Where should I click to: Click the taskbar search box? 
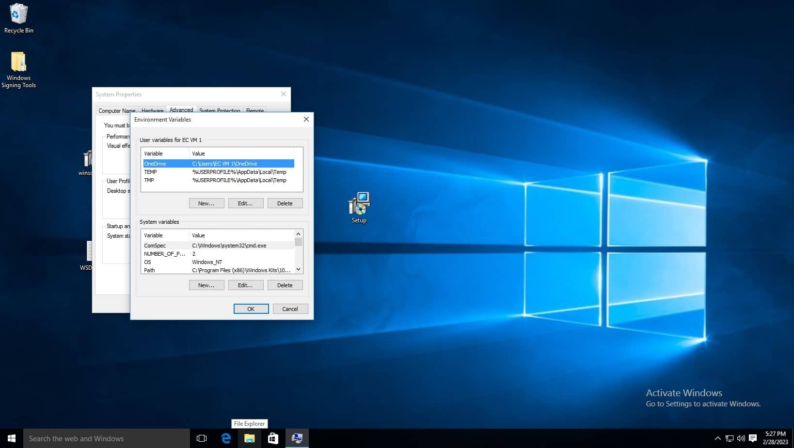[x=107, y=438]
